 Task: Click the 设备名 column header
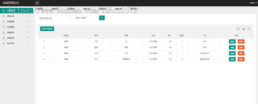[x=66, y=36]
